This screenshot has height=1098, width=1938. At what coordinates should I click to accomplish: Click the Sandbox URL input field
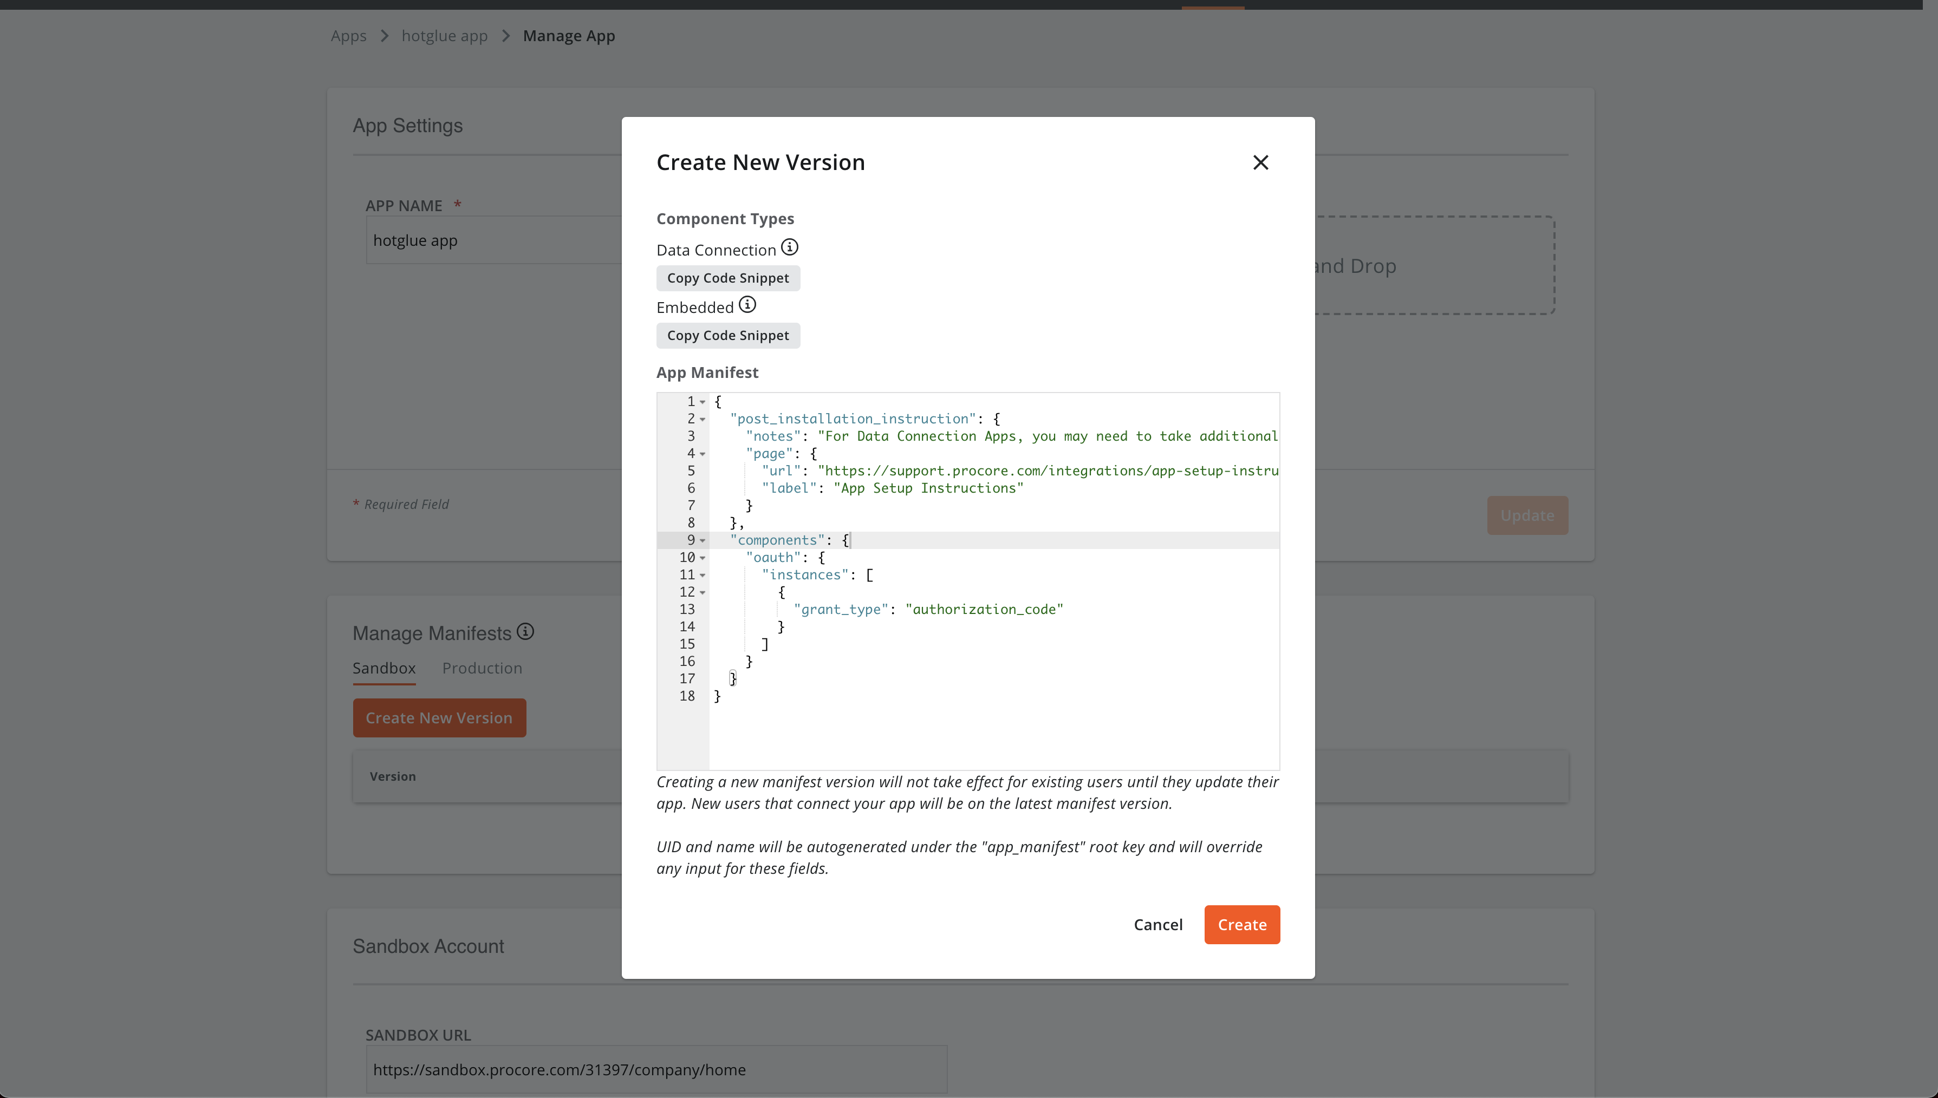tap(656, 1069)
